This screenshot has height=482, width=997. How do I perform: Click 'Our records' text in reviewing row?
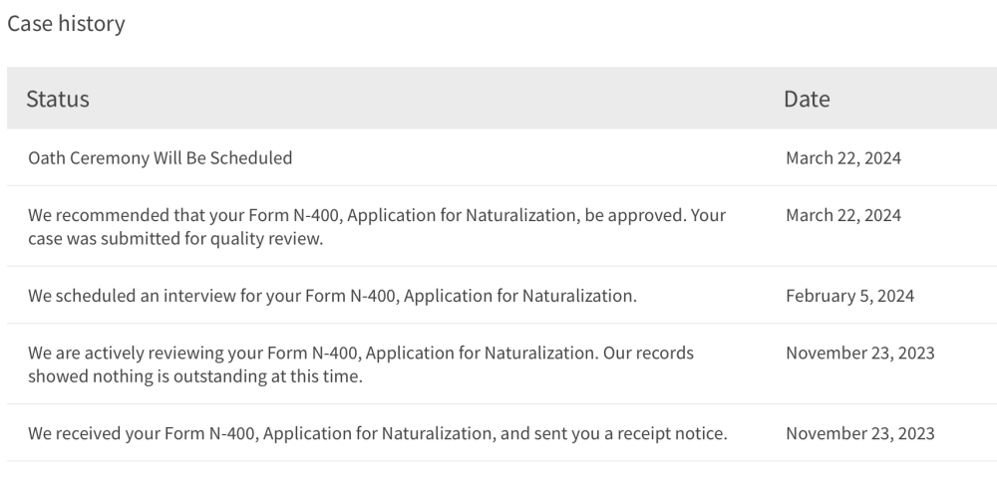click(x=648, y=353)
